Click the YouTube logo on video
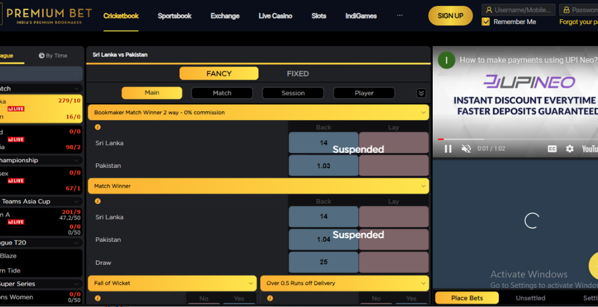 coord(589,149)
